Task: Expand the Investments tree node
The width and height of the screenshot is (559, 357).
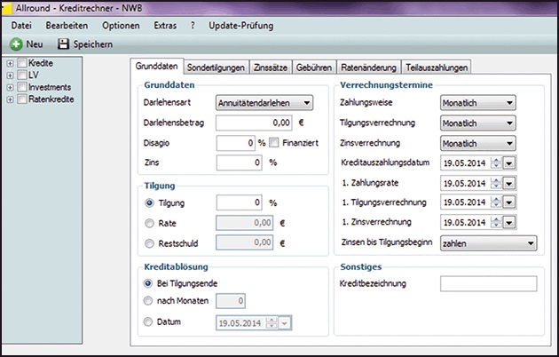Action: tap(10, 87)
